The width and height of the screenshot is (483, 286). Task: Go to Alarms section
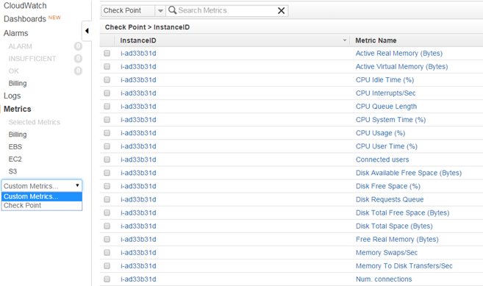pyautogui.click(x=15, y=33)
